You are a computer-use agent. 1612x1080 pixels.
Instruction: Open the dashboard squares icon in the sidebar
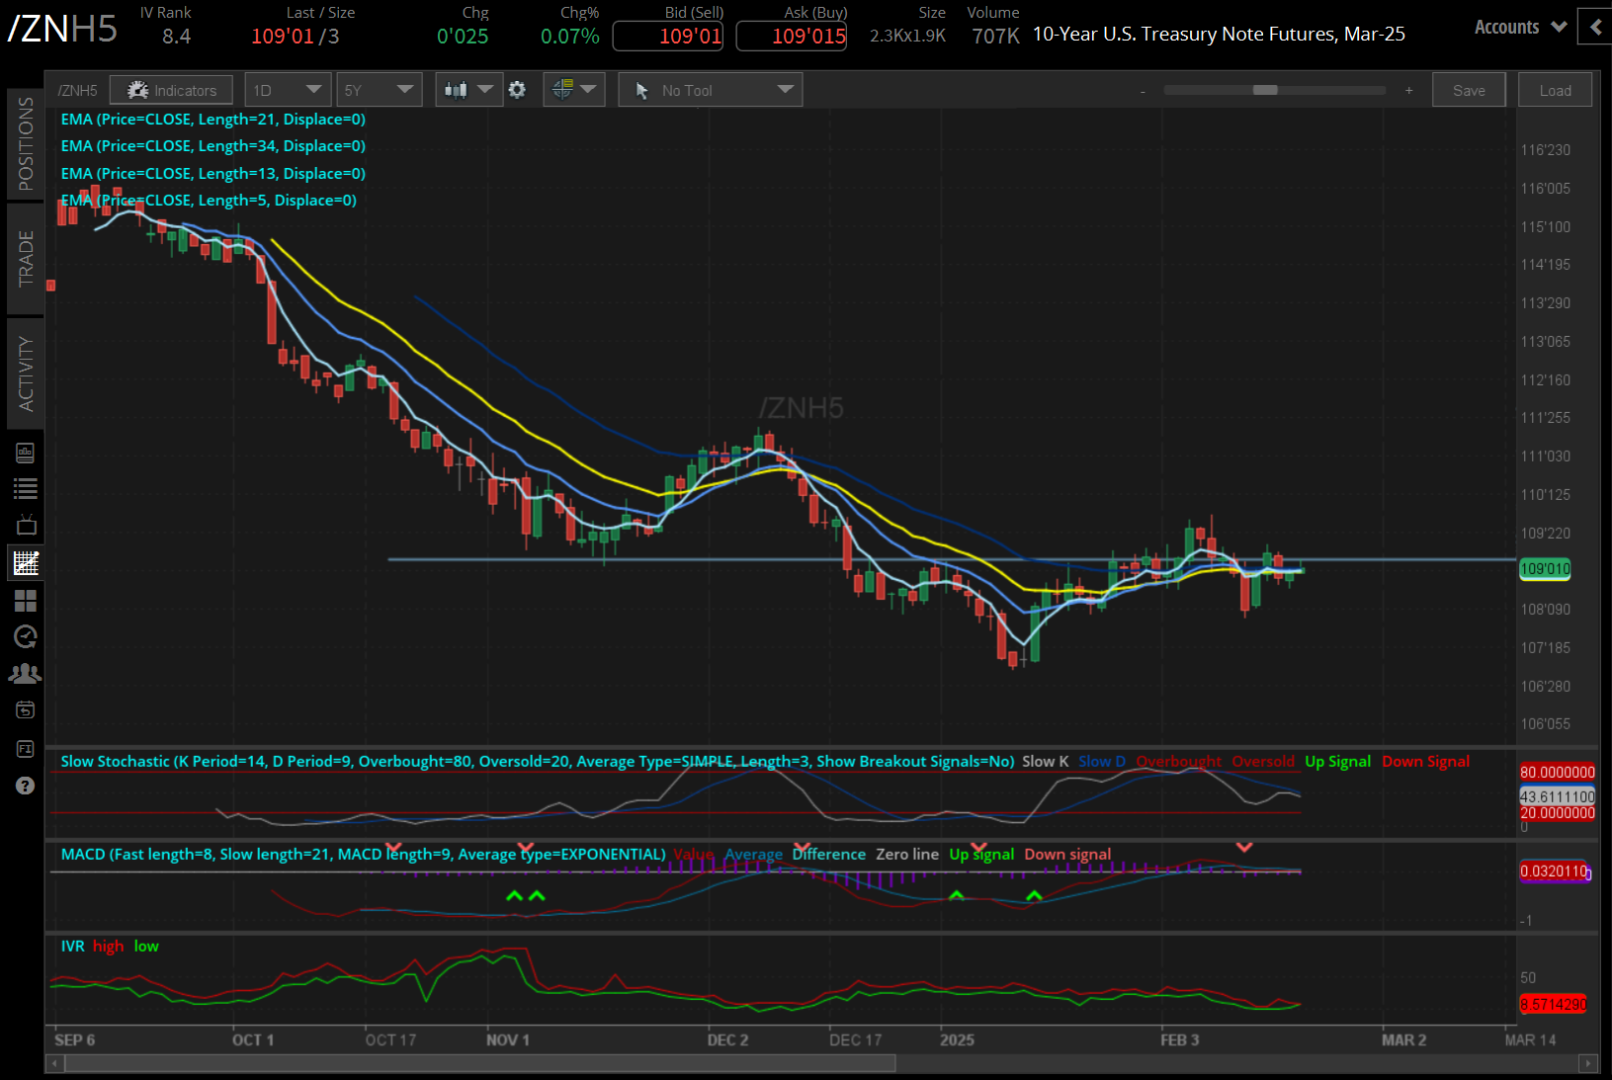(25, 600)
